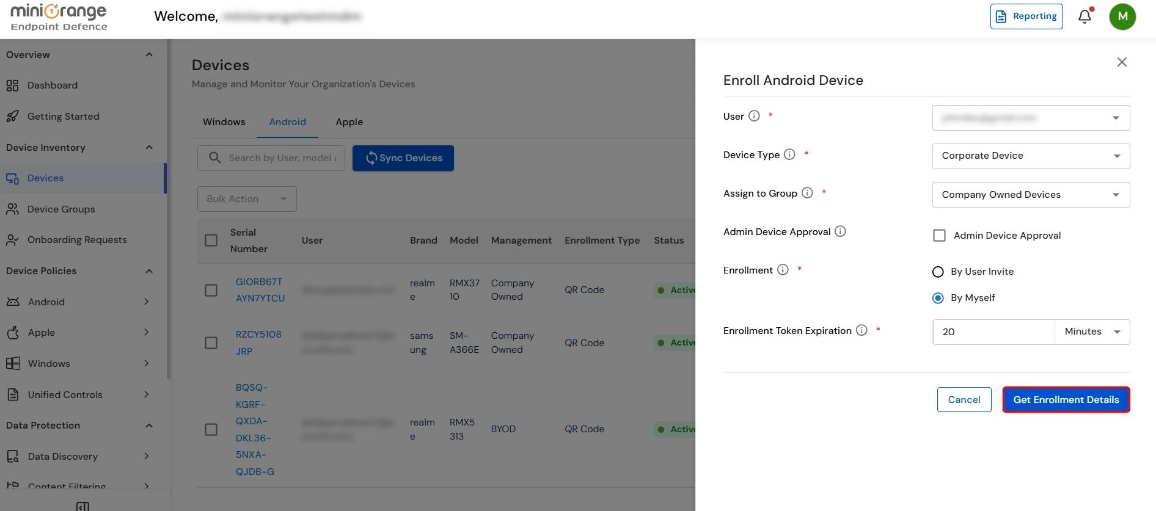Screen dimensions: 1156x511
Task: Click info icon beside Admin Device Approval label
Action: [x=840, y=231]
